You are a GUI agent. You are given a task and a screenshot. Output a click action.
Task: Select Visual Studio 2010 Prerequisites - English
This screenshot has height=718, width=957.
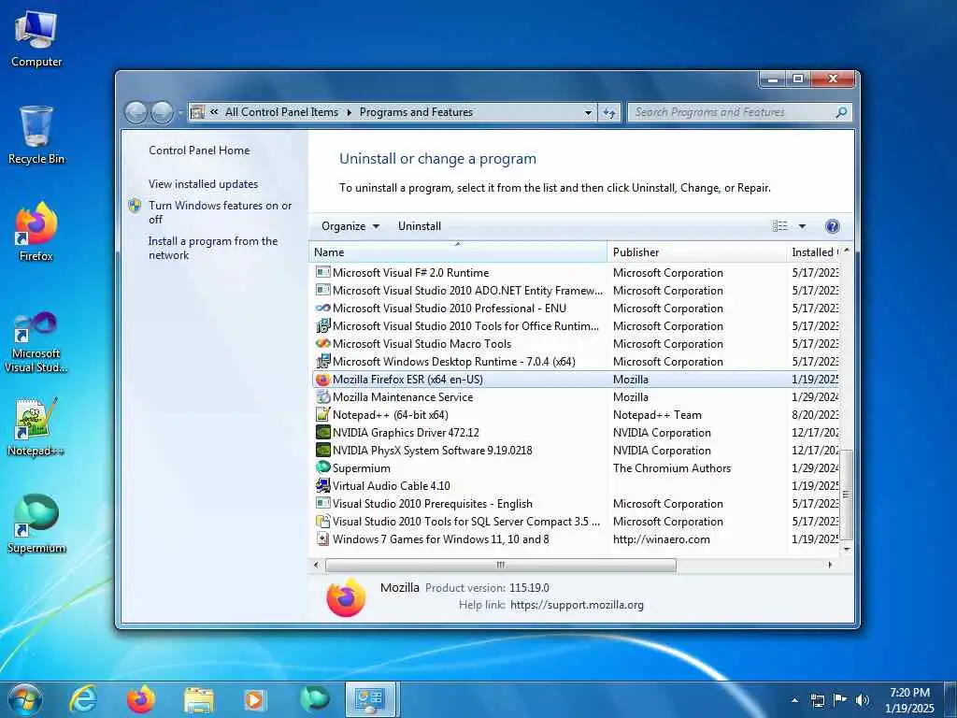[576, 504]
